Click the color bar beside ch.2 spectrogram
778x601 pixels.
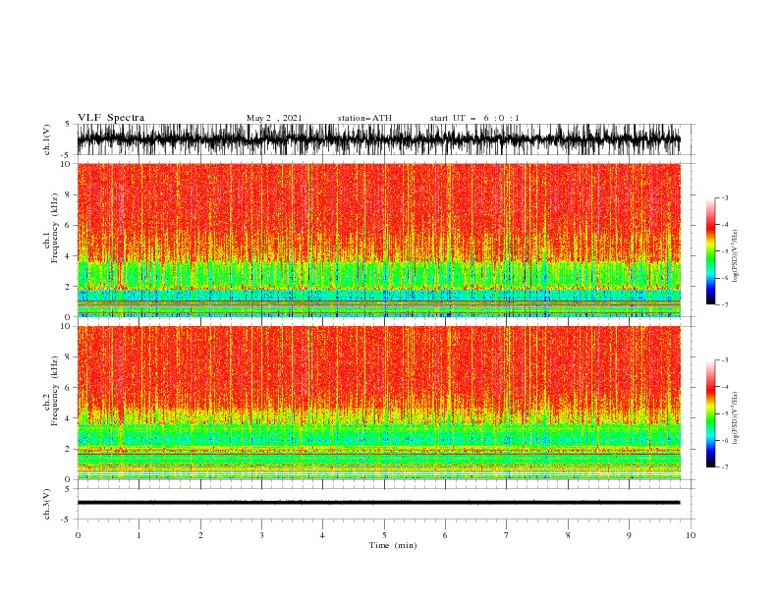click(x=710, y=413)
